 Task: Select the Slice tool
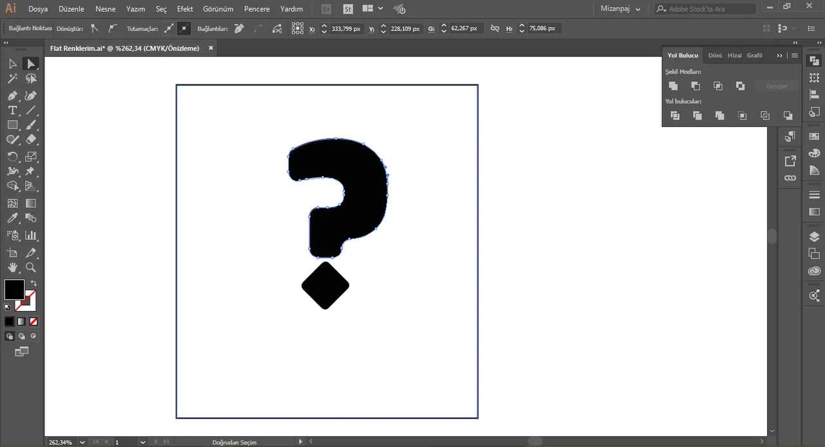coord(31,253)
